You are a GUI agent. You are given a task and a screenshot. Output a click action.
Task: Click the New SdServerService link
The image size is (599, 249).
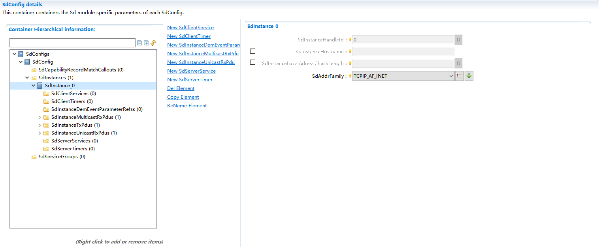point(191,71)
